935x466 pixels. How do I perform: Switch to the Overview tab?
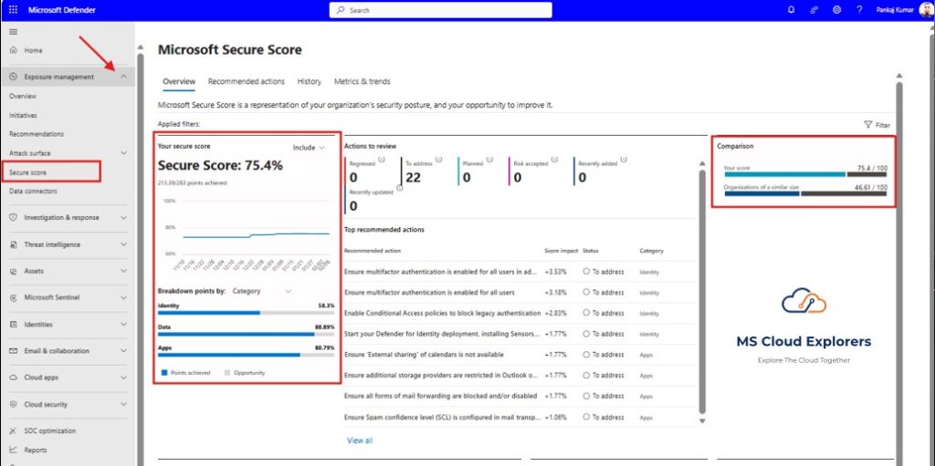pyautogui.click(x=179, y=82)
